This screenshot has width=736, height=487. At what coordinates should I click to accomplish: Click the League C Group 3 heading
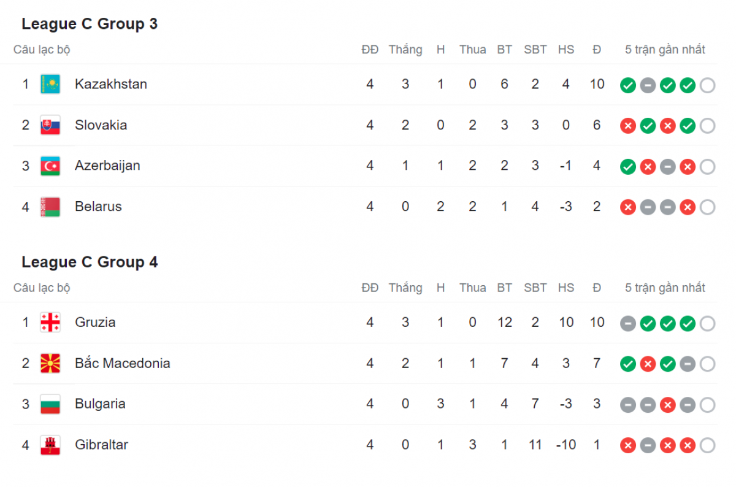point(90,24)
